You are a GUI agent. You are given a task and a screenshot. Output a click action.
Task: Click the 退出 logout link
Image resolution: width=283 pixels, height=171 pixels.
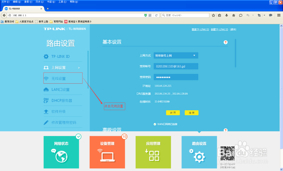click(233, 29)
